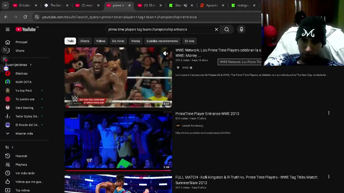
Task: Toggle subtitles on the preview video
Action: pyautogui.click(x=166, y=64)
